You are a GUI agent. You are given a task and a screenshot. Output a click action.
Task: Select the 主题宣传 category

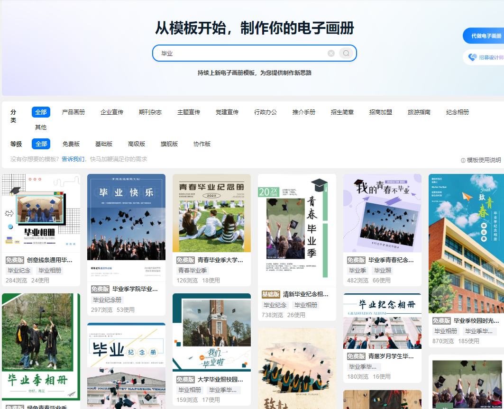[189, 112]
